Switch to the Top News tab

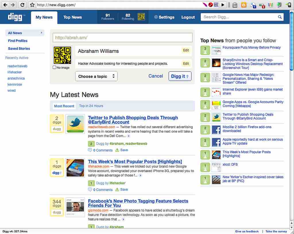tap(72, 17)
